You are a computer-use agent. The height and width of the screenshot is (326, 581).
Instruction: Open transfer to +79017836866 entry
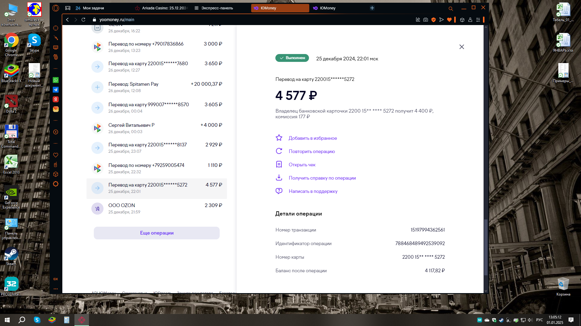[x=157, y=47]
